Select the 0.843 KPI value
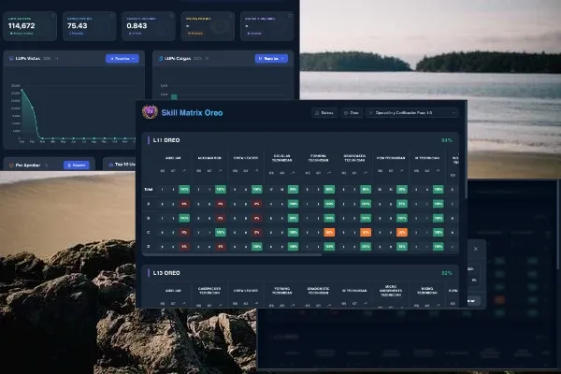Image resolution: width=561 pixels, height=374 pixels. tap(137, 26)
